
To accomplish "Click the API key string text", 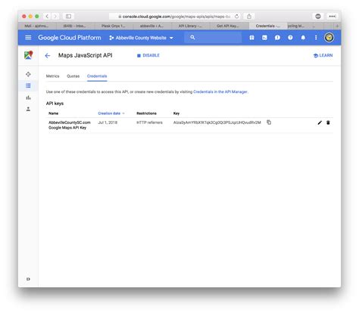I will click(x=217, y=122).
